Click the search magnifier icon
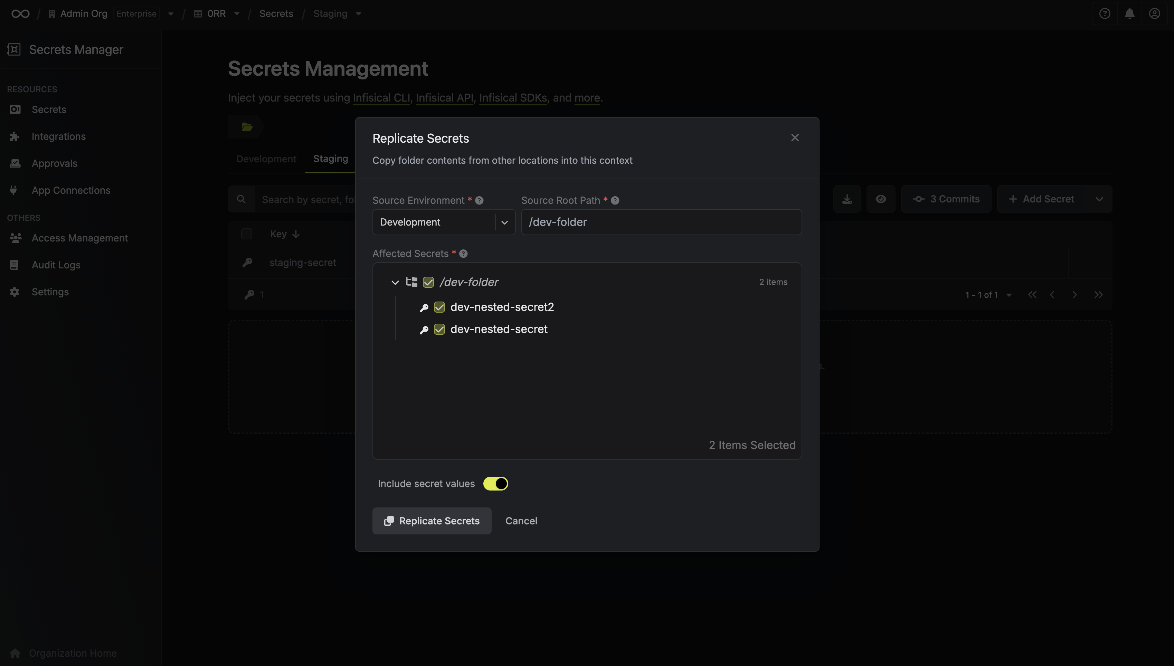 241,199
